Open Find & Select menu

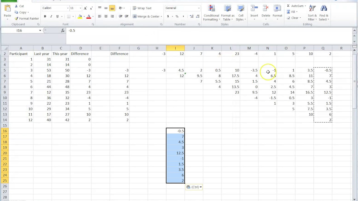pos(324,13)
